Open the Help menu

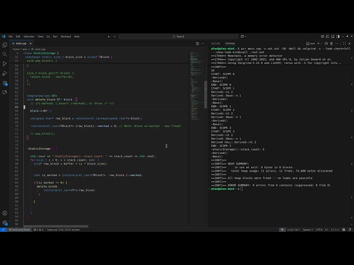[77, 36]
